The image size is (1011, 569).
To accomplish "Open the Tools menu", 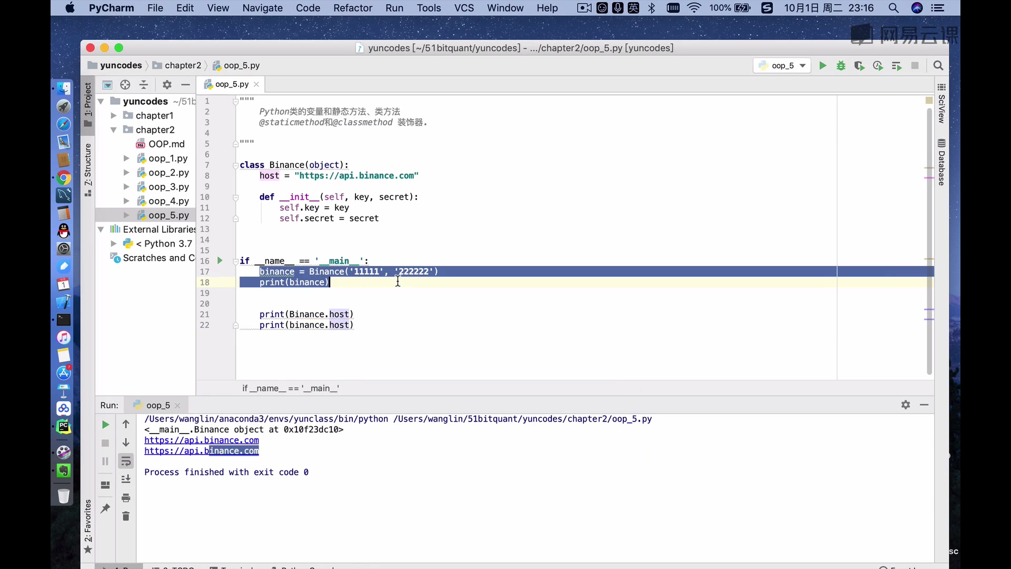I will point(429,8).
